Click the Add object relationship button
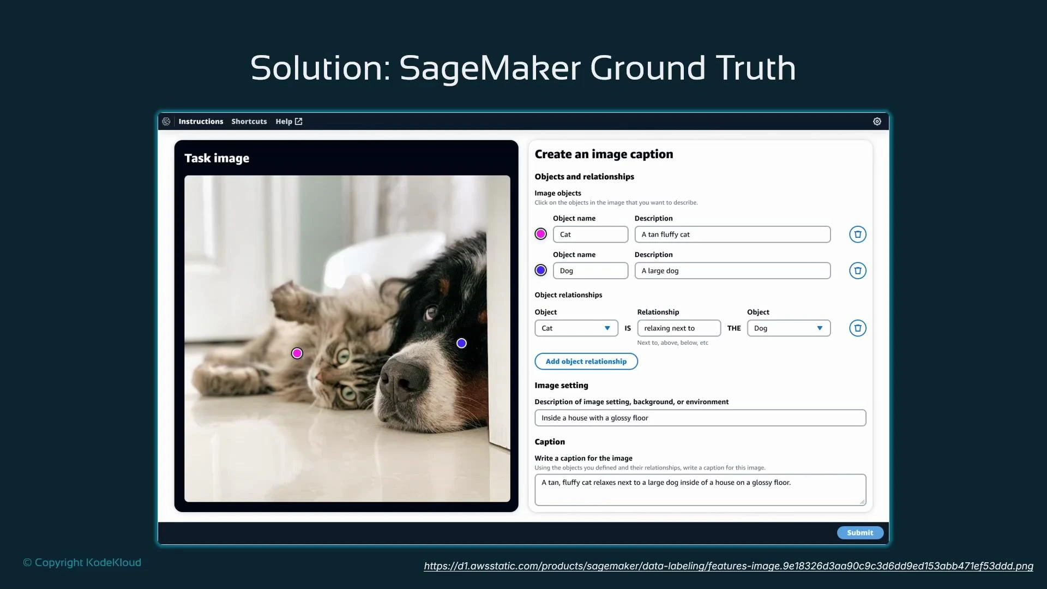Image resolution: width=1047 pixels, height=589 pixels. click(x=586, y=361)
